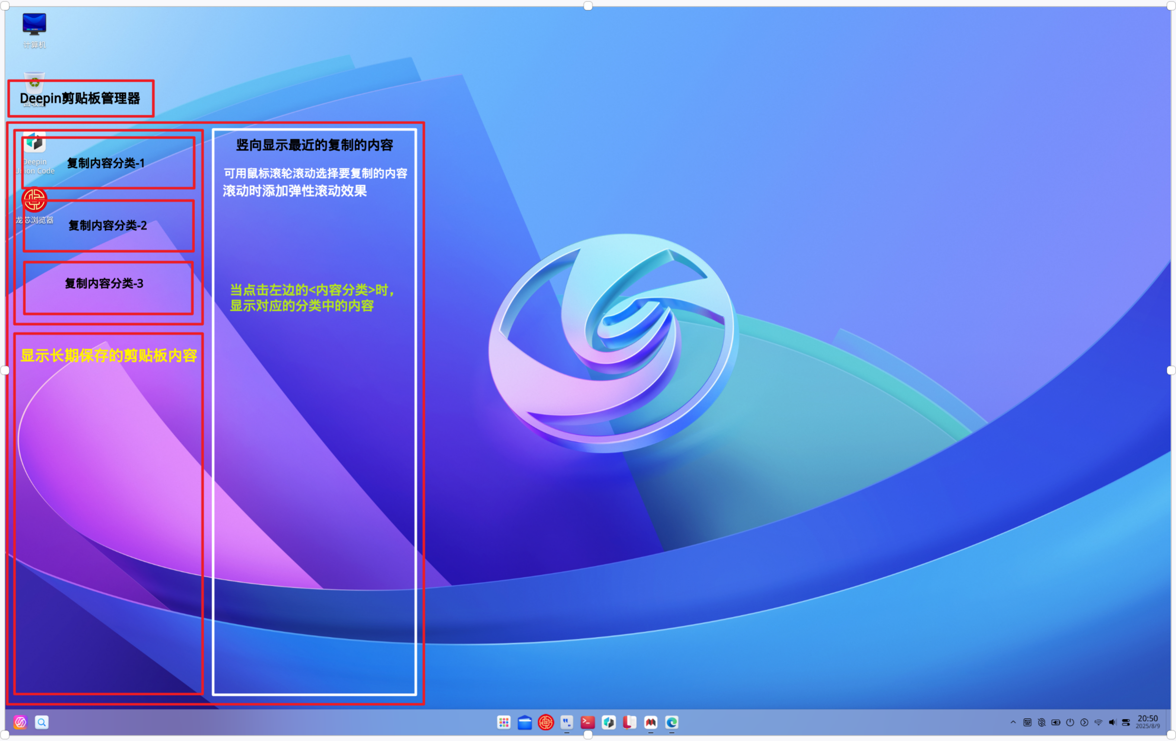Click the power button in system tray
This screenshot has height=741, width=1176.
tap(1070, 723)
